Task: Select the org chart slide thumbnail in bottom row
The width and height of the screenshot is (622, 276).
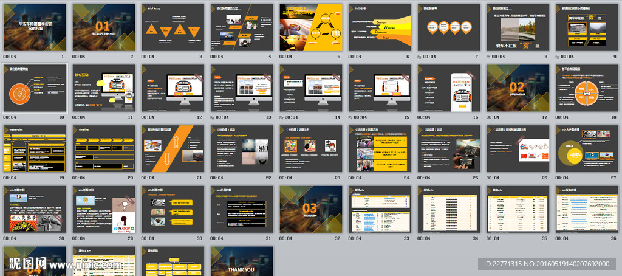Action: pos(173,261)
